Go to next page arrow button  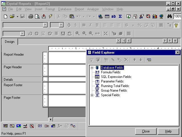tap(165, 41)
